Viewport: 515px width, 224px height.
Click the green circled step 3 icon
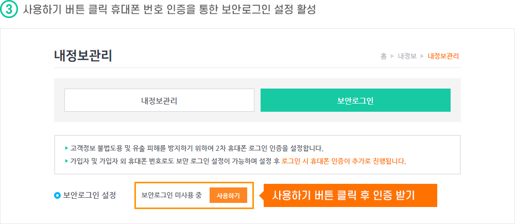click(x=9, y=9)
